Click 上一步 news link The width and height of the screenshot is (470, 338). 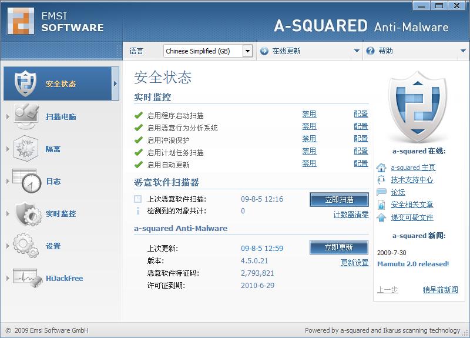click(x=388, y=289)
